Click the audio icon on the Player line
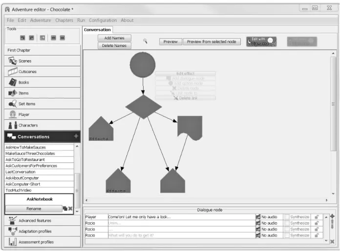The height and width of the screenshot is (252, 340). click(x=258, y=217)
